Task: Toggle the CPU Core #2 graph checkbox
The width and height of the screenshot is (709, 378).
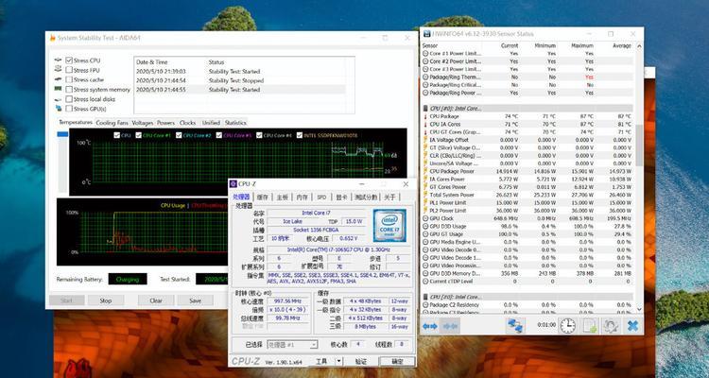Action: tap(179, 135)
